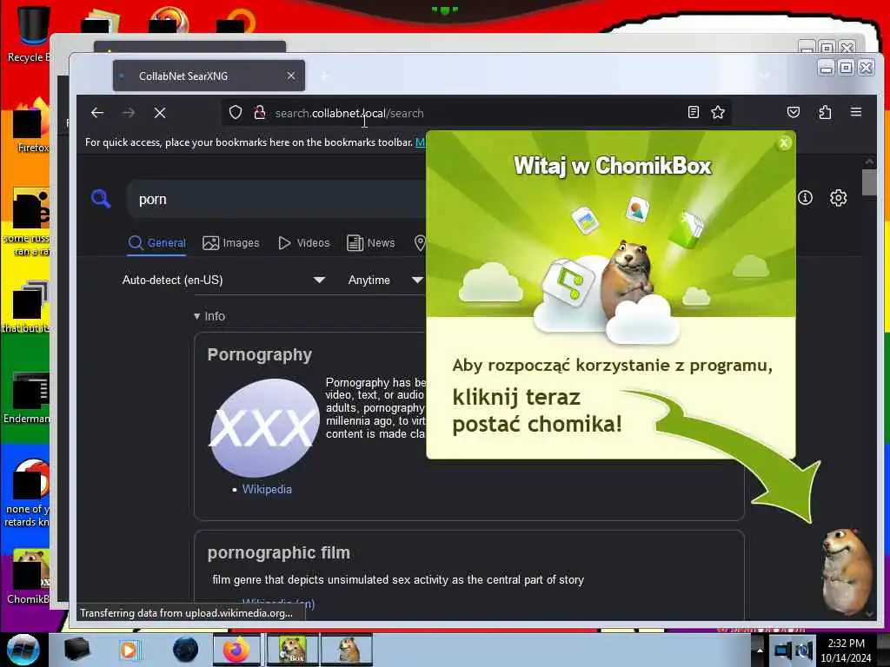
Task: Open ChomikBox desktop shortcut
Action: pos(29,578)
